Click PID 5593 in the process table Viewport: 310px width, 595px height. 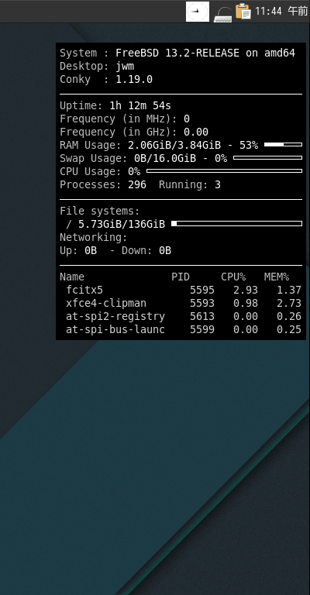pos(202,303)
